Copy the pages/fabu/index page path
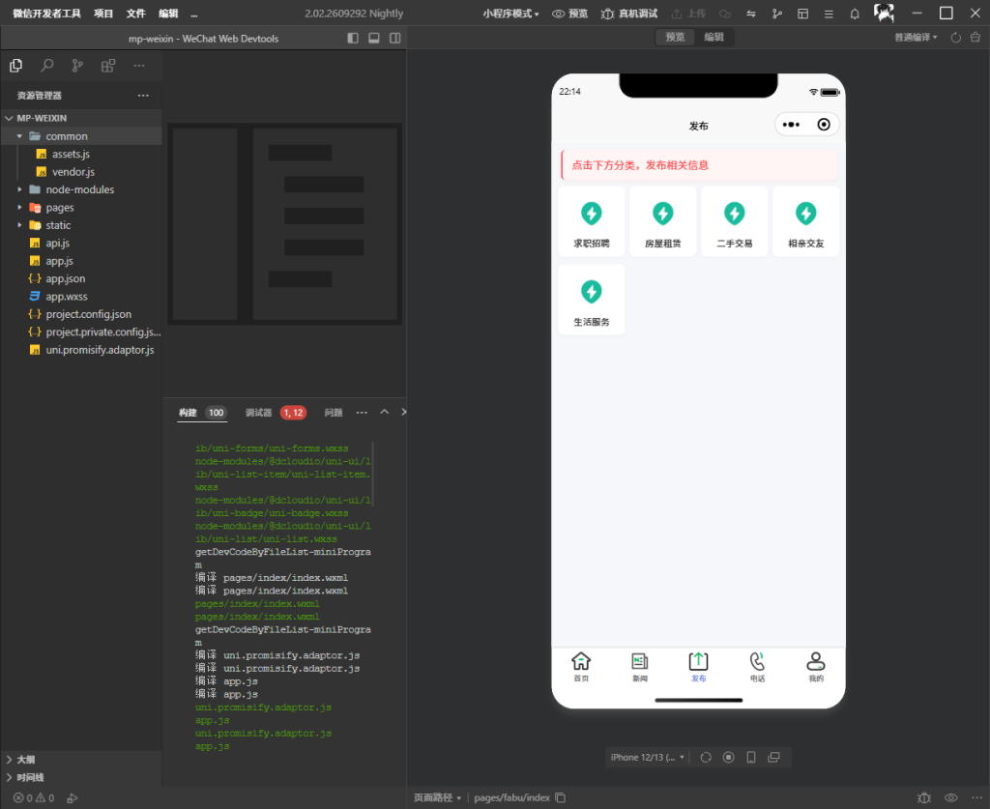The height and width of the screenshot is (809, 990). (560, 797)
